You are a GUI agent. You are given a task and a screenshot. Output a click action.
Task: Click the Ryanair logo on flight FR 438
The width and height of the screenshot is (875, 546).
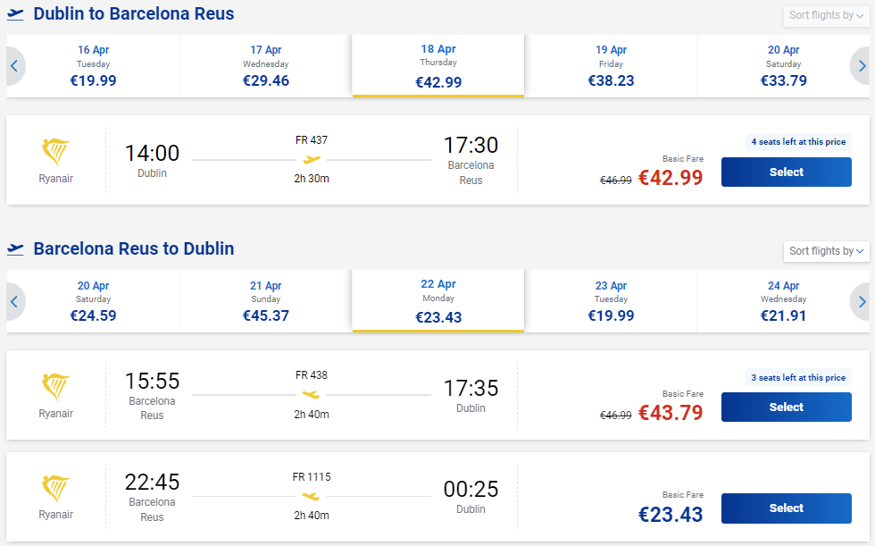[x=55, y=387]
